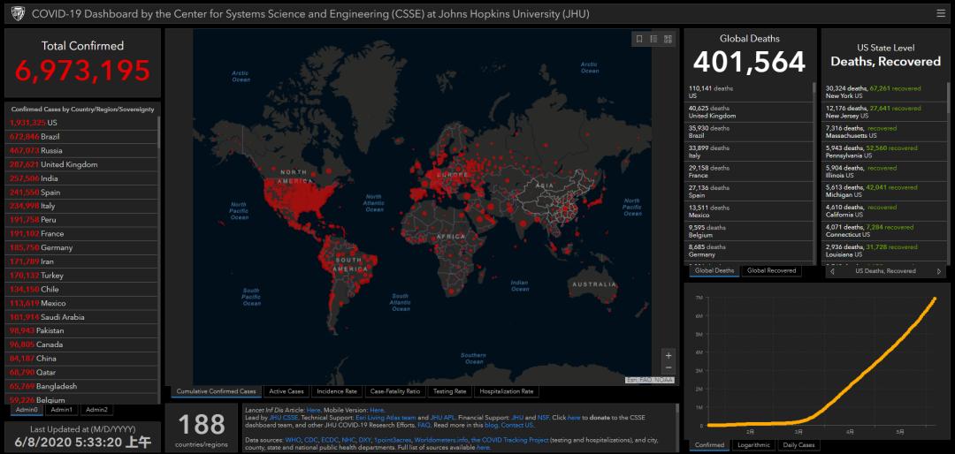The image size is (955, 454).
Task: Select the Admin0 tab
Action: point(27,410)
